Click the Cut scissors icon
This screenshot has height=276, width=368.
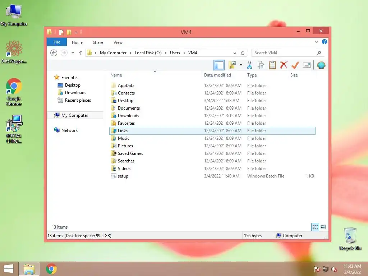coord(249,65)
